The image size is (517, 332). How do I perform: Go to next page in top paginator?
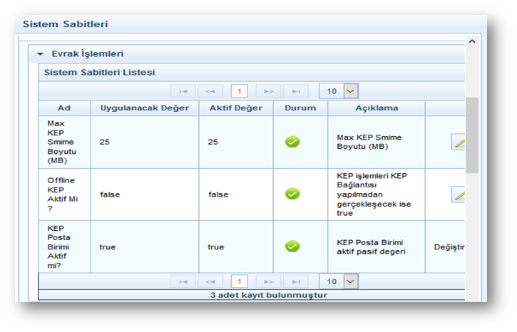click(x=268, y=91)
